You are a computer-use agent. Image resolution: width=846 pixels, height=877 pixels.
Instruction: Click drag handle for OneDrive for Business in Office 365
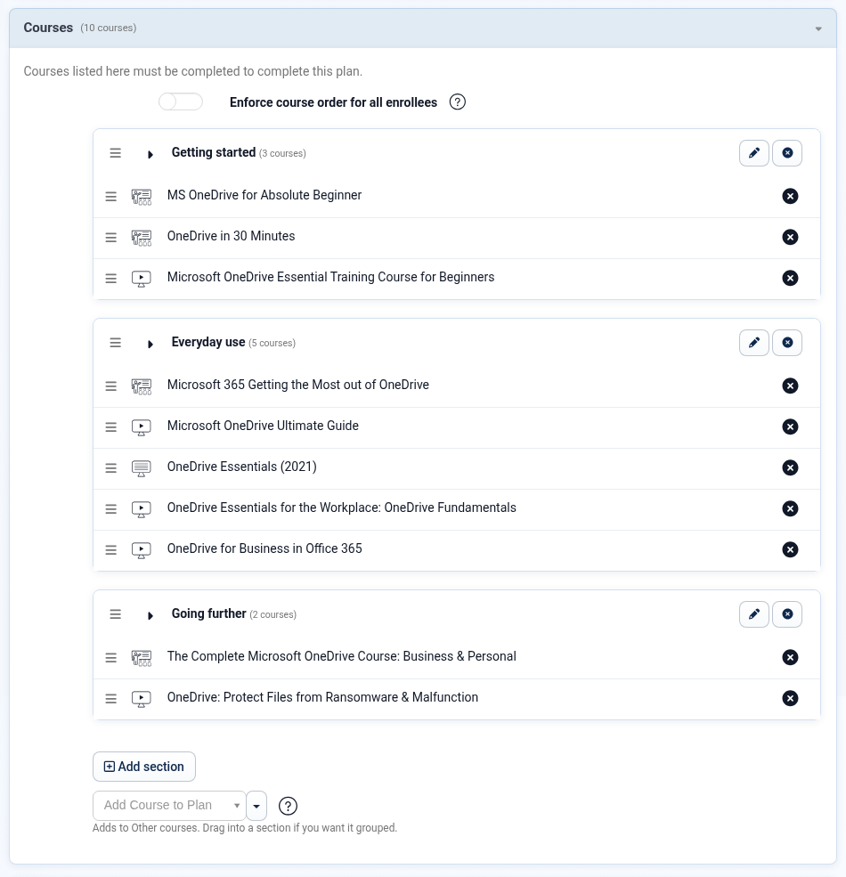click(110, 549)
